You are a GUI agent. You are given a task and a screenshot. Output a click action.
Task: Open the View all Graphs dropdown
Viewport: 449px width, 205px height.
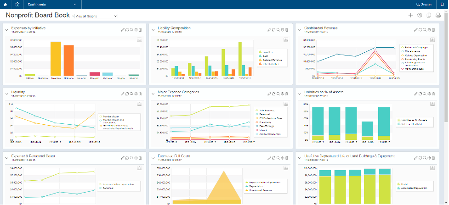(96, 17)
